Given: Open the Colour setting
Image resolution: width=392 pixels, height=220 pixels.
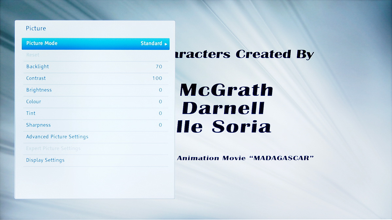Looking at the screenshot, I should pos(95,102).
